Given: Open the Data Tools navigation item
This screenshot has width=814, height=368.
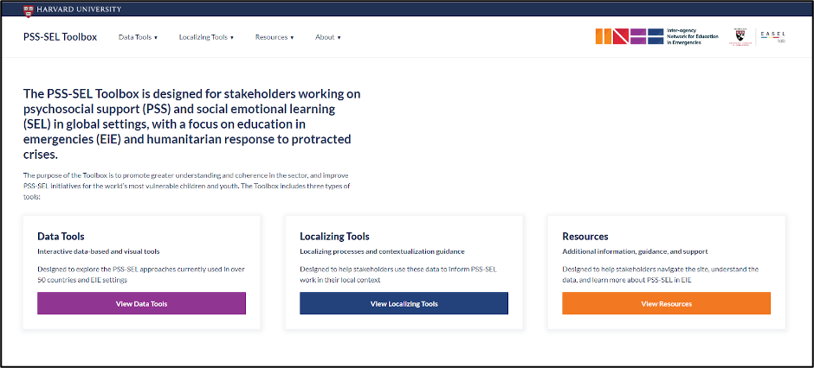Looking at the screenshot, I should coord(138,37).
